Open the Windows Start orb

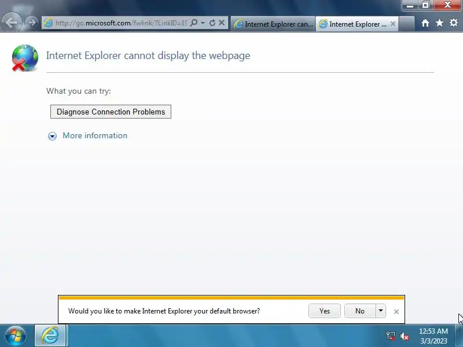pos(16,335)
